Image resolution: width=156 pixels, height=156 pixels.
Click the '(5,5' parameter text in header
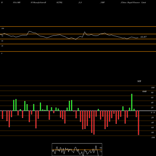point(80,2)
